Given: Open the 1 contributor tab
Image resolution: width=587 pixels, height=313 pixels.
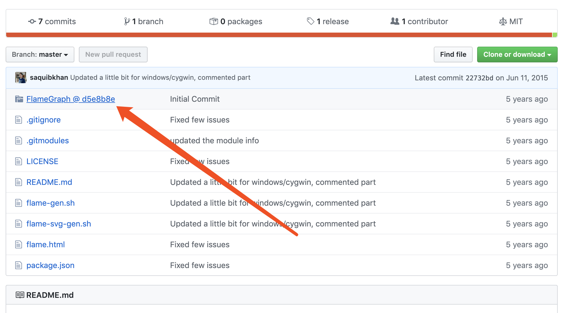Looking at the screenshot, I should (x=424, y=21).
